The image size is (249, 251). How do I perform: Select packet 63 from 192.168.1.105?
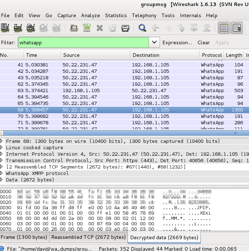click(124, 90)
